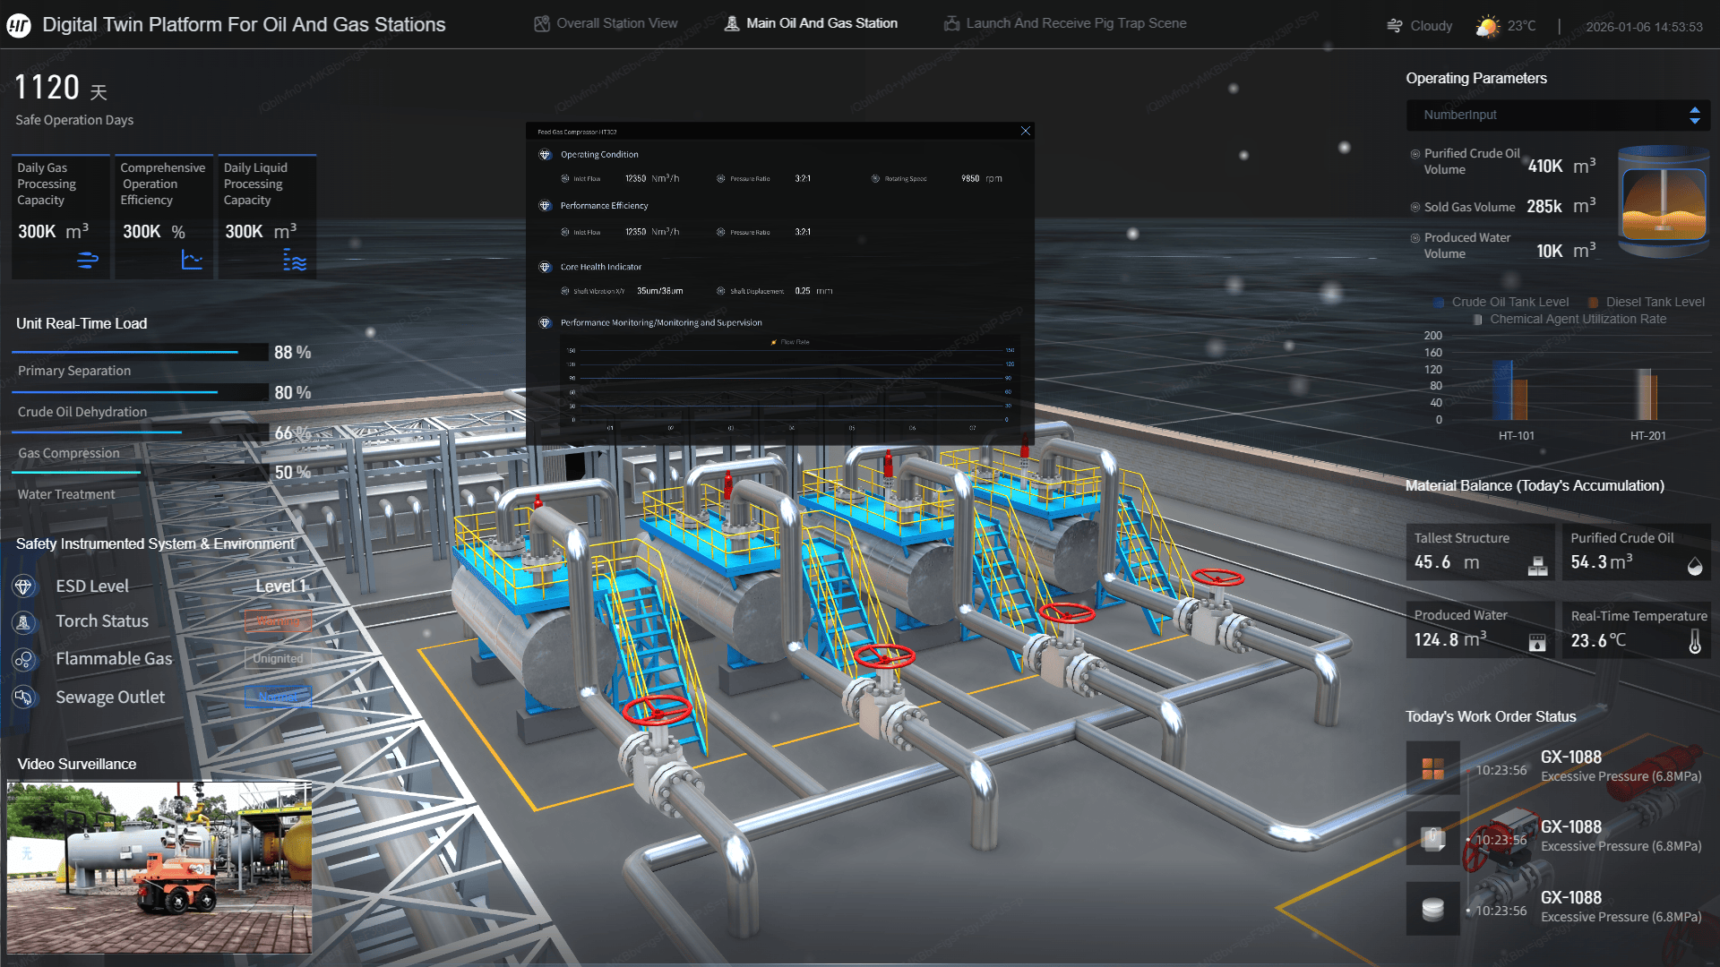
Task: Select the ESD Level shield icon
Action: click(x=23, y=586)
